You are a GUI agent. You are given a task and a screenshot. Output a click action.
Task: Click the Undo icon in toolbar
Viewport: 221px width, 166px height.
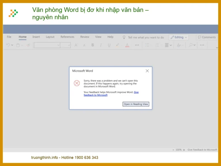[x=8, y=45]
